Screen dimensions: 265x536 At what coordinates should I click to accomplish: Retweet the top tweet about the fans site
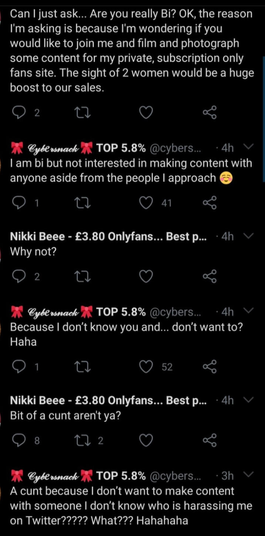tap(82, 113)
